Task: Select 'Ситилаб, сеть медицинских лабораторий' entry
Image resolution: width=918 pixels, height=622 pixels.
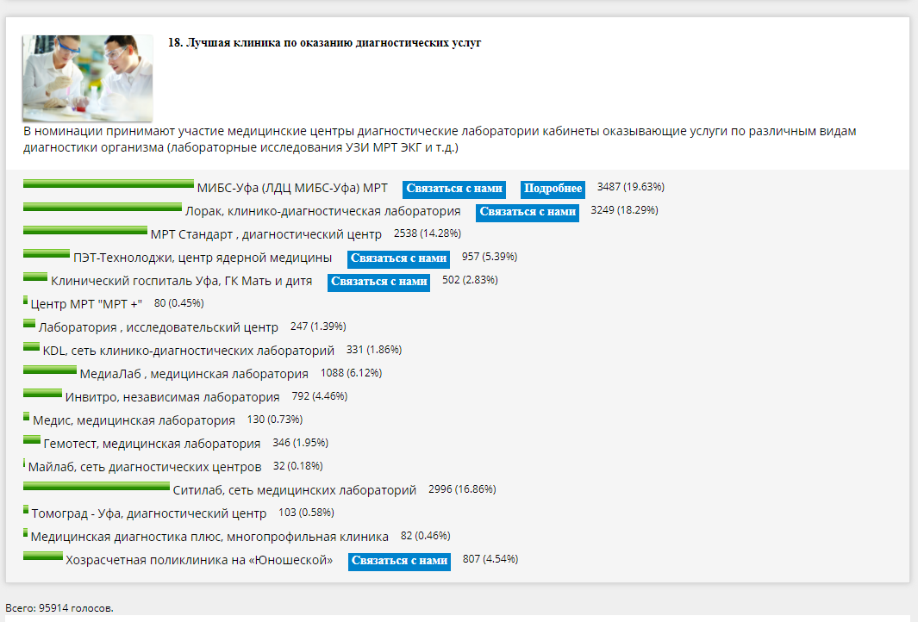Action: click(x=295, y=490)
